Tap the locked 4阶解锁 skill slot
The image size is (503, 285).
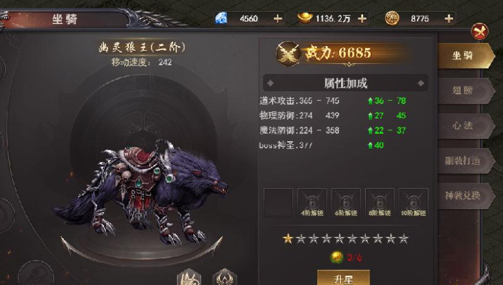point(312,202)
